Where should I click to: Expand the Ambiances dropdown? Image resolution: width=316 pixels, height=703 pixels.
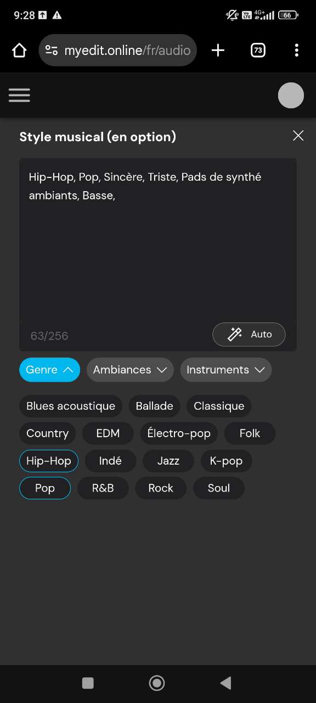(x=129, y=370)
